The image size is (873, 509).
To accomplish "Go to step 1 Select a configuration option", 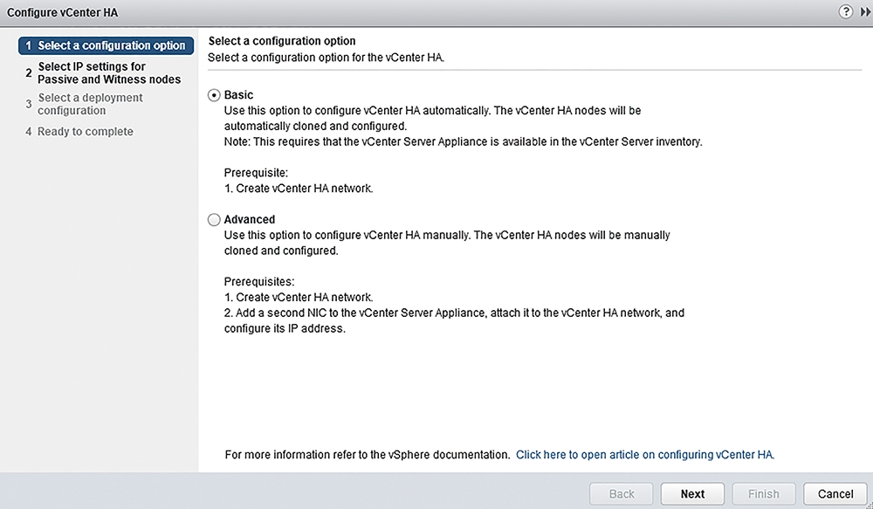I will point(106,45).
